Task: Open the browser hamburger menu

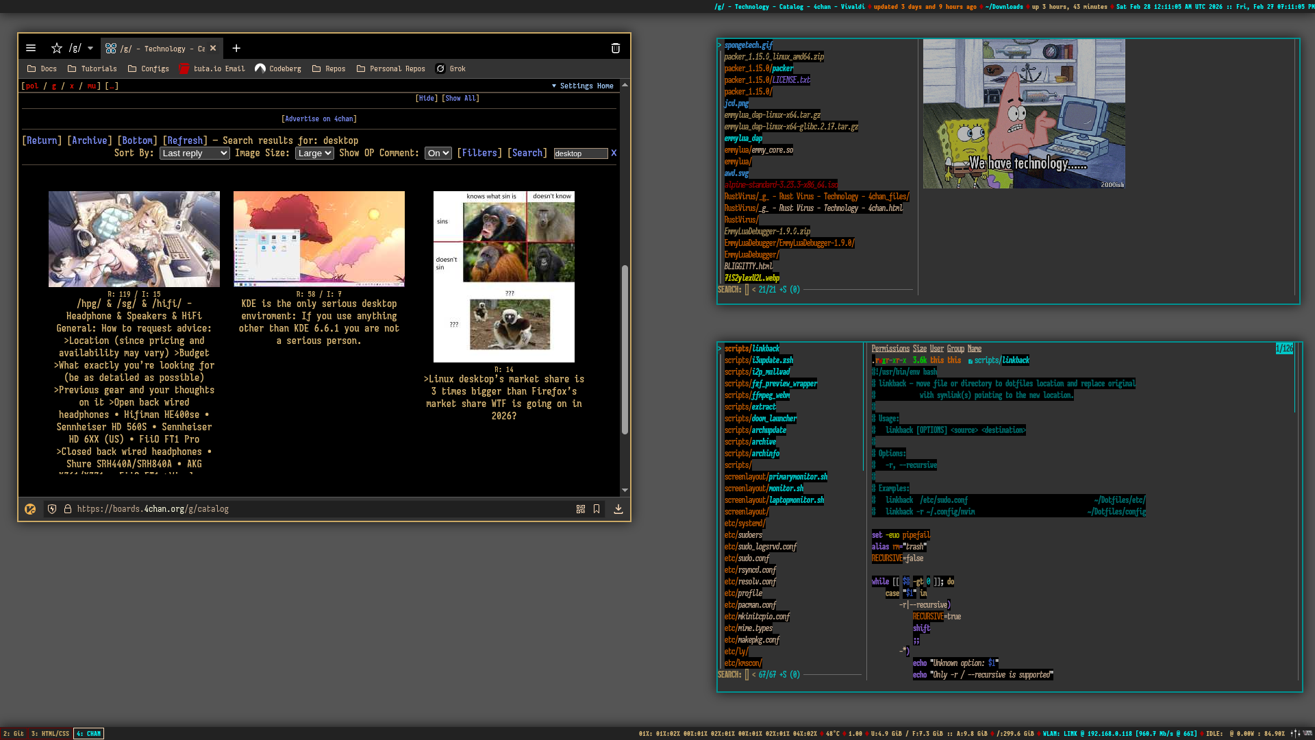Action: pyautogui.click(x=31, y=48)
